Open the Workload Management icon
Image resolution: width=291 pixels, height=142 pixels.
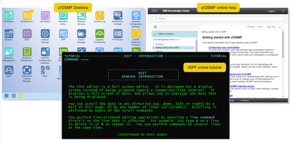coord(27,52)
